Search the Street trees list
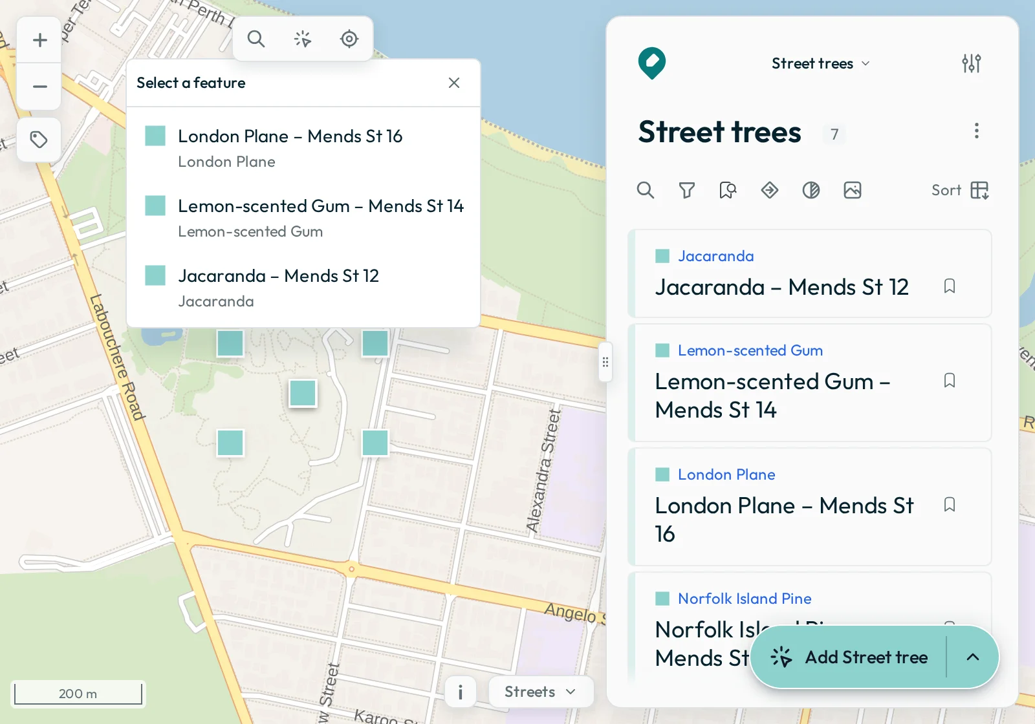Image resolution: width=1035 pixels, height=724 pixels. 646,190
